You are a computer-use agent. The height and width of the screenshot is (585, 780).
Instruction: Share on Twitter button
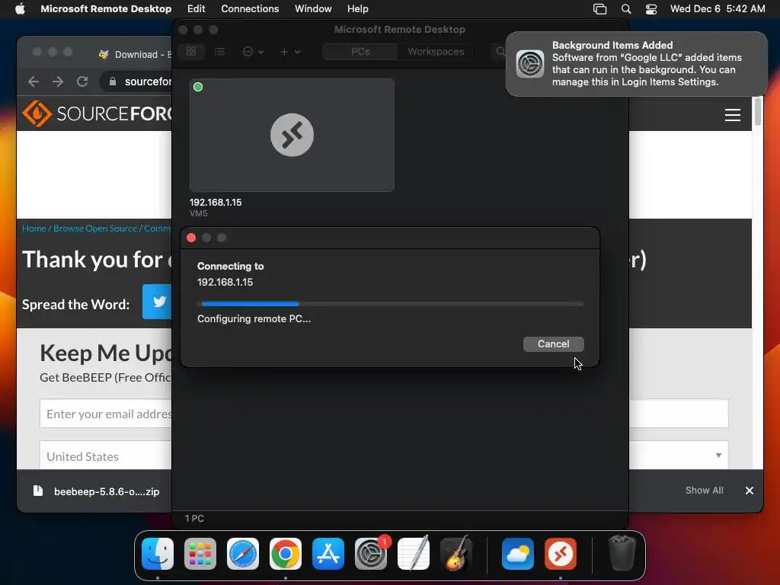point(157,302)
